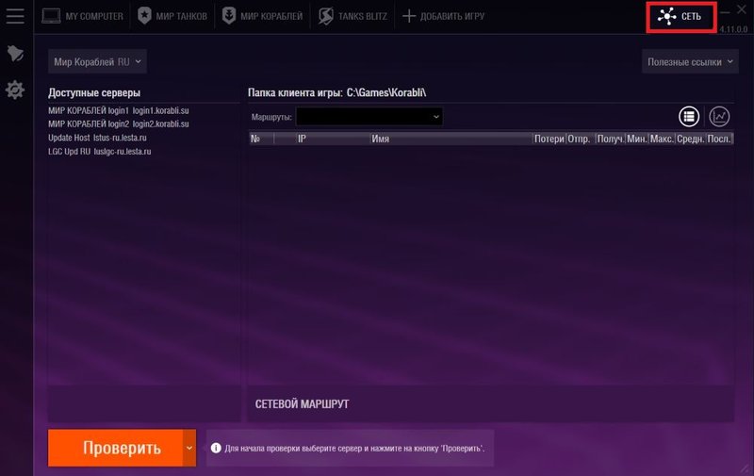The height and width of the screenshot is (476, 754).
Task: Click the info icon beside Проверить
Action: (215, 448)
